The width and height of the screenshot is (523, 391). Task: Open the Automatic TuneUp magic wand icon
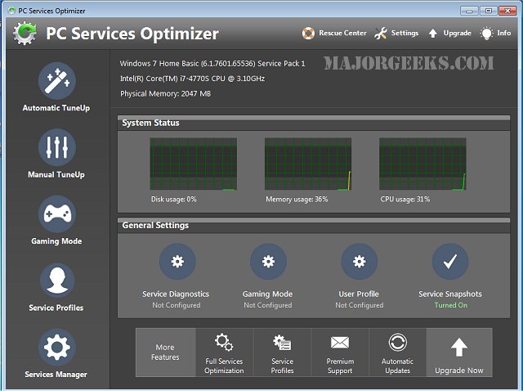click(x=57, y=81)
